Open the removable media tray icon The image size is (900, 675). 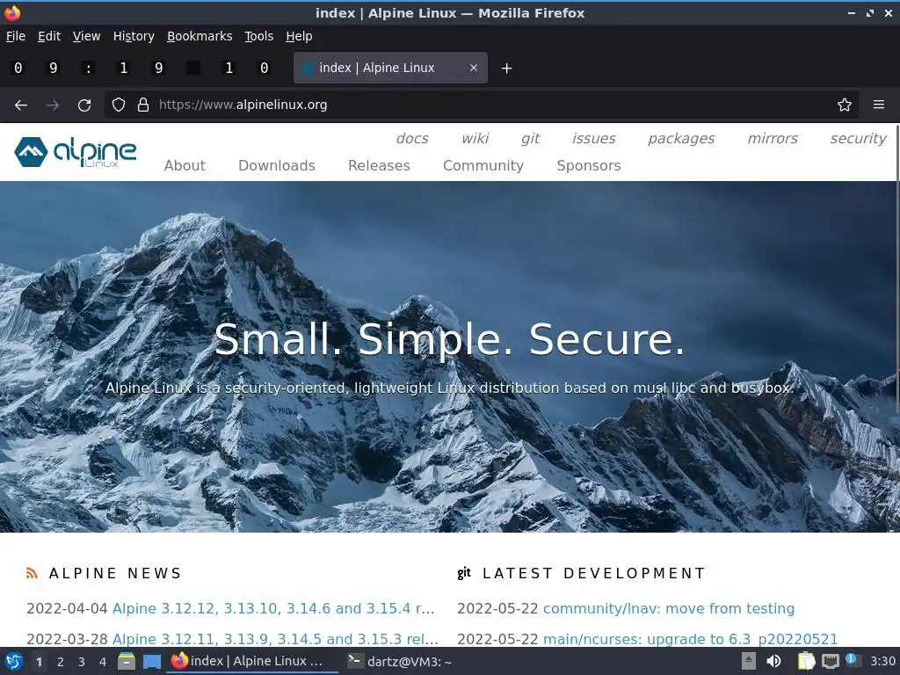pyautogui.click(x=749, y=661)
